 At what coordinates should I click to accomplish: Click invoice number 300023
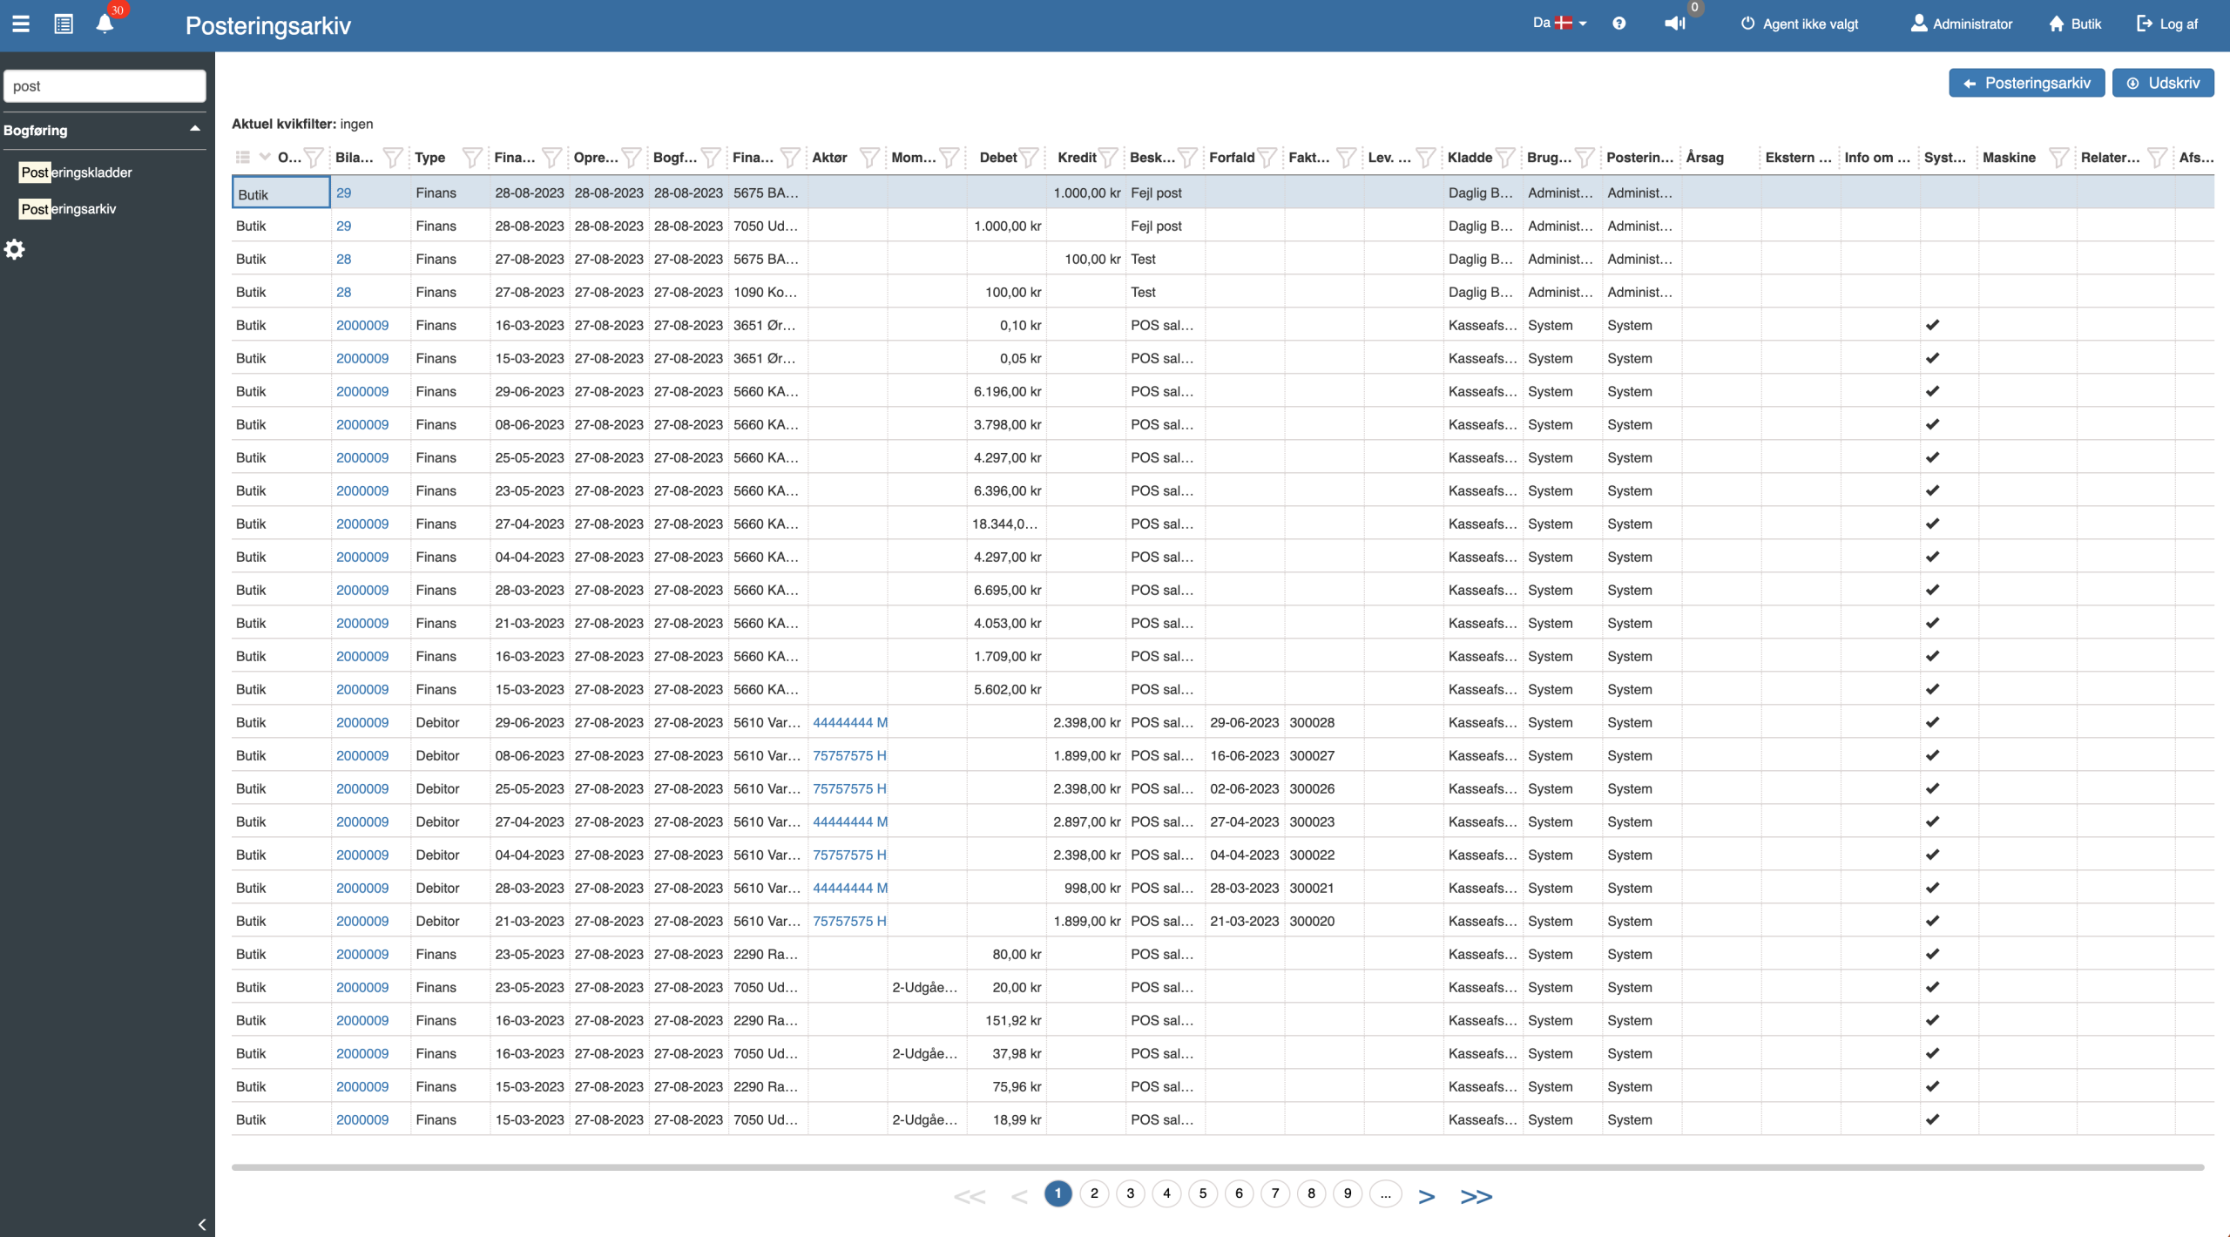[x=1312, y=821]
